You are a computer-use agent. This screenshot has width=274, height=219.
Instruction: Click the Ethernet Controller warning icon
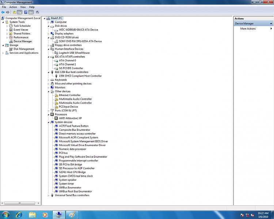coord(56,95)
